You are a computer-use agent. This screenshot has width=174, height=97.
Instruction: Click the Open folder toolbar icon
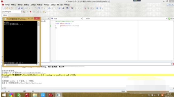7,8
